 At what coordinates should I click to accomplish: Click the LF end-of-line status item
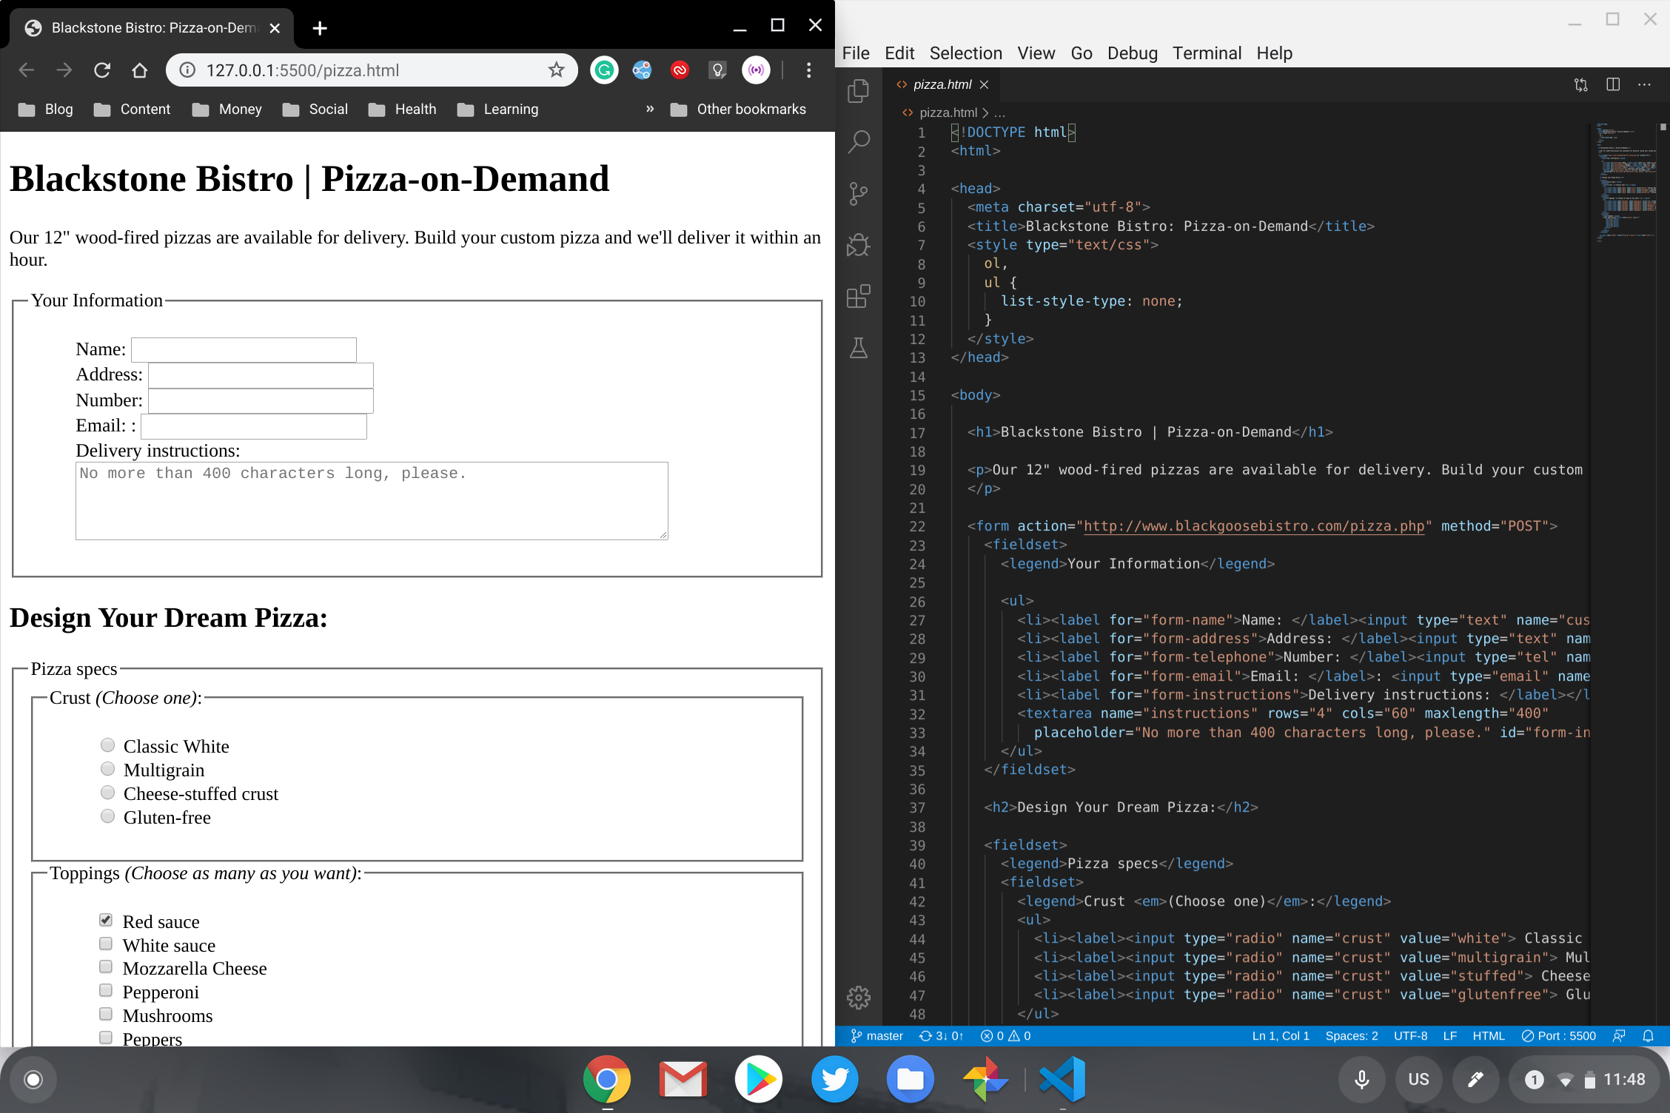click(1449, 1036)
